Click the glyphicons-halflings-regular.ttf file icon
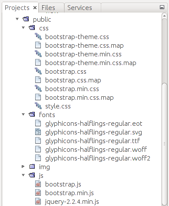Viewport: 169px width, 206px height. coord(38,141)
